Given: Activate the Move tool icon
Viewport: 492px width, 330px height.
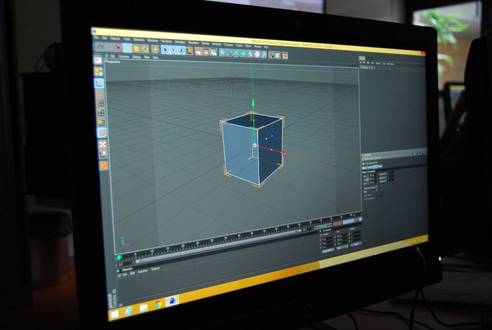Looking at the screenshot, I should [x=128, y=48].
